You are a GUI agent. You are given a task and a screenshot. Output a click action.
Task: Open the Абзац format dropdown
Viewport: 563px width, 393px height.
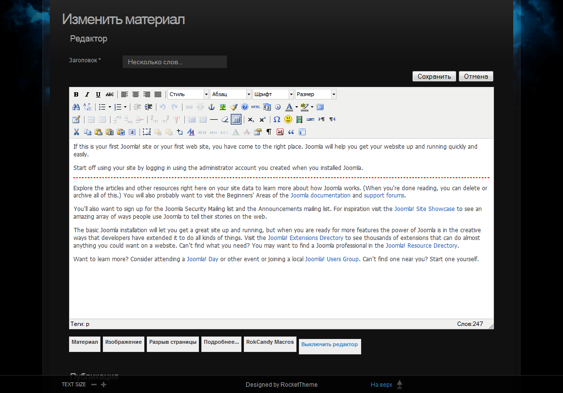[x=230, y=94]
